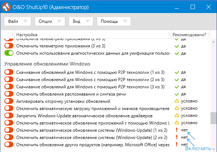The height and width of the screenshot is (152, 217).
Task: Enable 'Отключить автоматическое обновление системы' (2 из 2) switch
Action: tap(9, 137)
